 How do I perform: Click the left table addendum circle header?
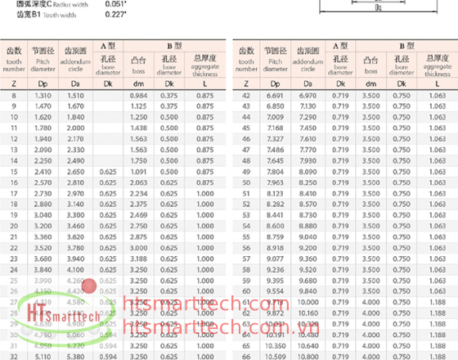75,59
